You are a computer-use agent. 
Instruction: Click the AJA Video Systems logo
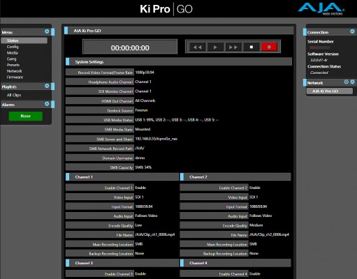[321, 9]
